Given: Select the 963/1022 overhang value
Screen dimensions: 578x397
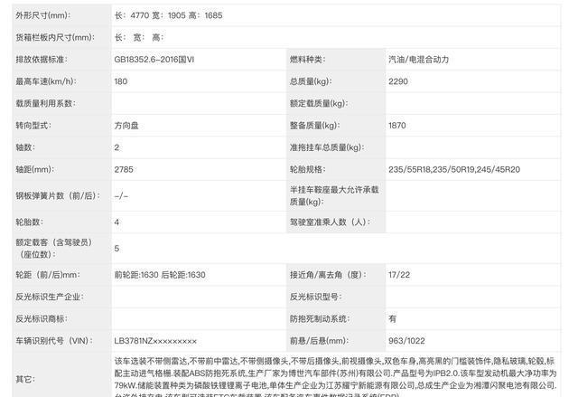Looking at the screenshot, I should tap(407, 340).
